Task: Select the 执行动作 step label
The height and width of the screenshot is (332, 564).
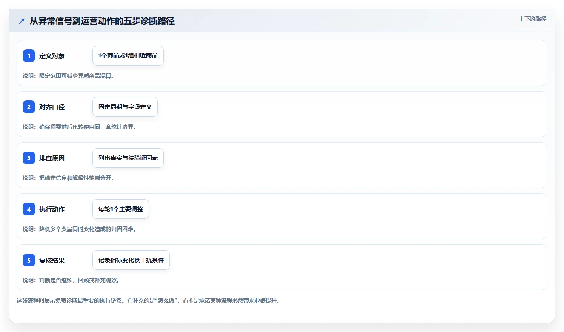Action: 52,209
